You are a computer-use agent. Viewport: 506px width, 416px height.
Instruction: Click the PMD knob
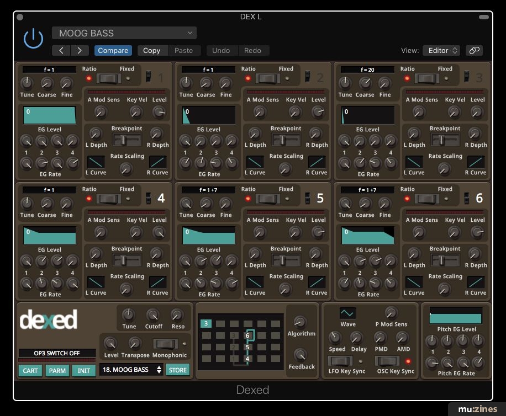point(380,337)
